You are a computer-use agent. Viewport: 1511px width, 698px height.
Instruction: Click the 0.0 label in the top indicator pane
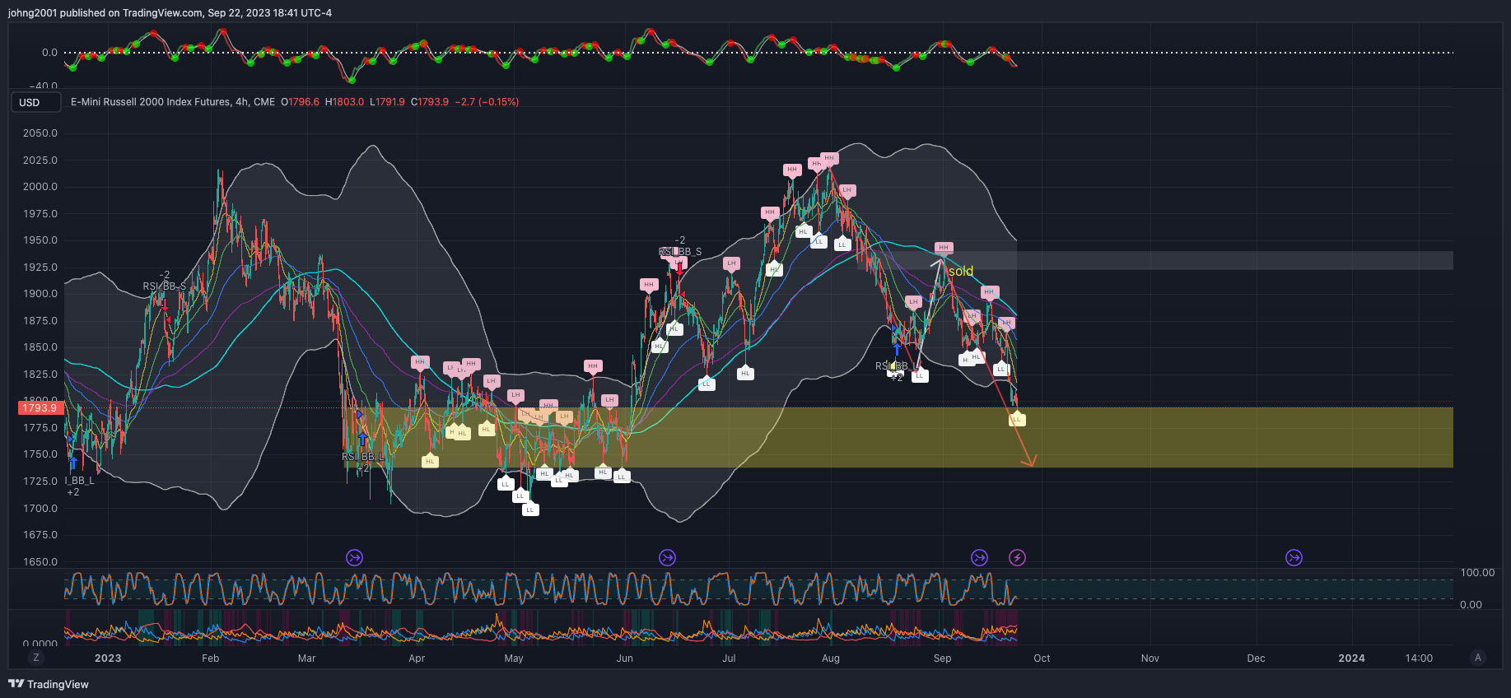[x=49, y=52]
